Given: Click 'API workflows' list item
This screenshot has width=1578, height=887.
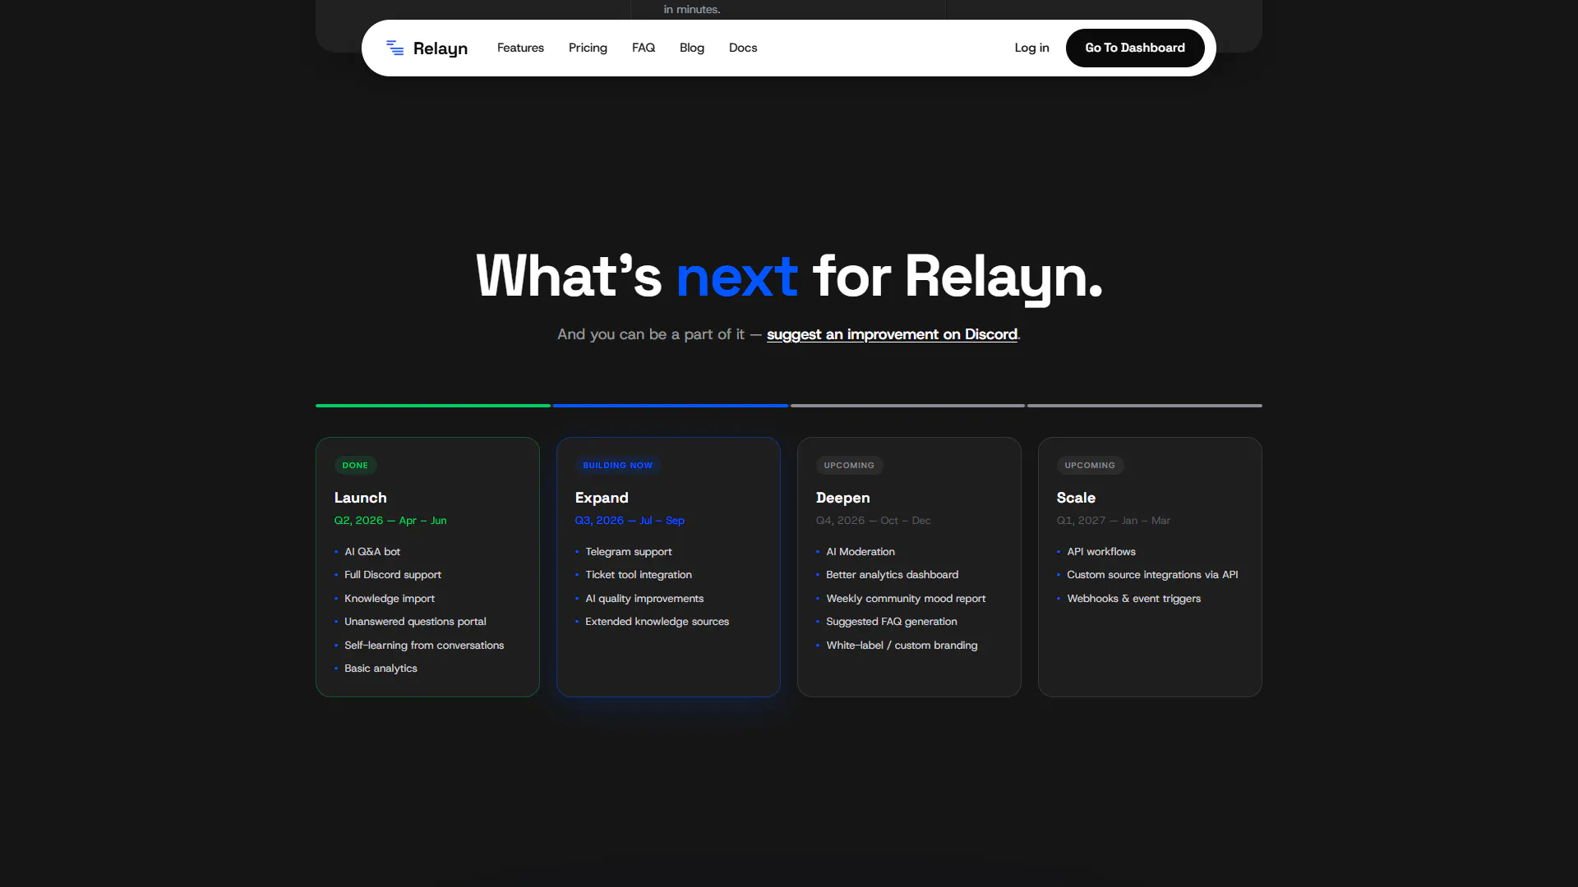Looking at the screenshot, I should [1101, 552].
